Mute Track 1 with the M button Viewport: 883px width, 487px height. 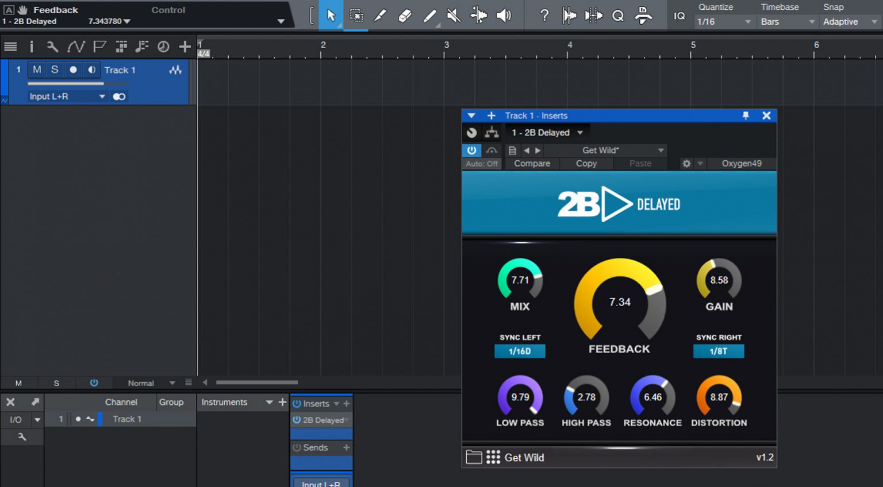tap(36, 69)
